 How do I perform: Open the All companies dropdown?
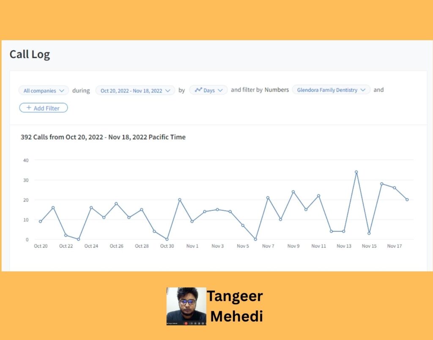point(44,90)
